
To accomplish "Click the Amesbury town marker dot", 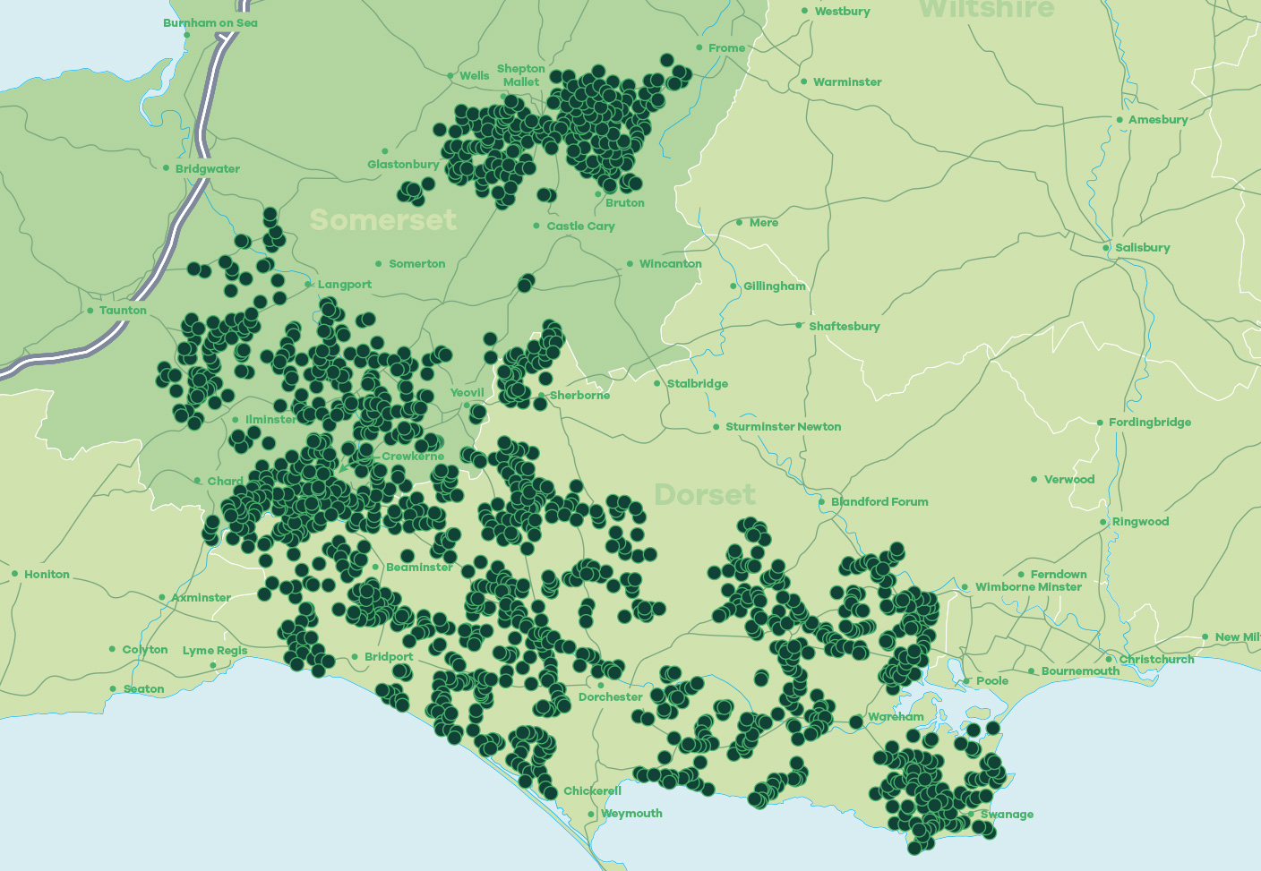I will [x=1119, y=120].
